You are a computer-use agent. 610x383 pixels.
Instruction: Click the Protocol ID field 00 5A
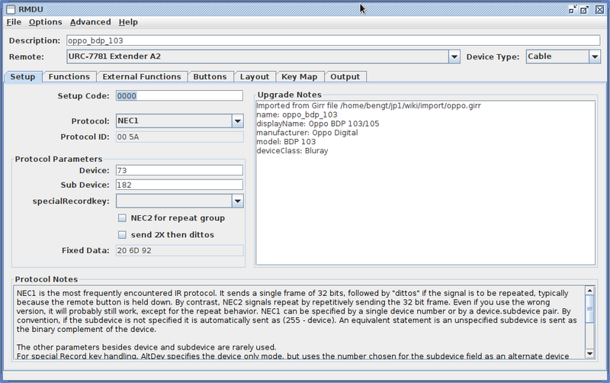(x=179, y=137)
